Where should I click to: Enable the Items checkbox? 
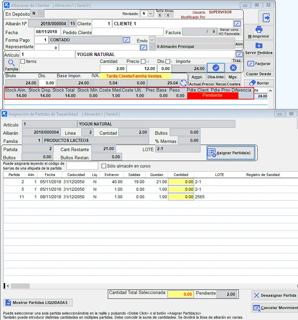[23, 62]
